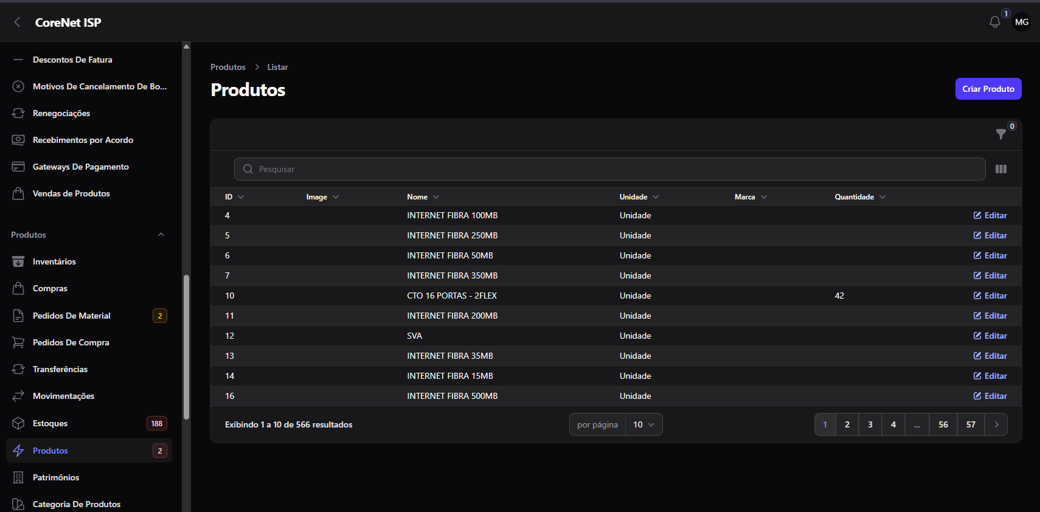The image size is (1040, 512).
Task: Click the table filter funnel icon
Action: [x=1000, y=134]
